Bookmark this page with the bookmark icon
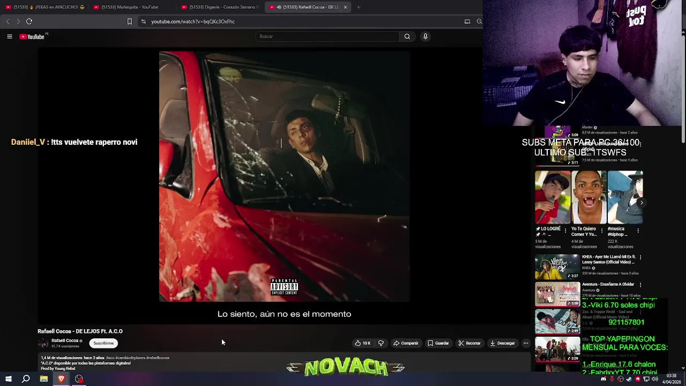 tap(129, 21)
